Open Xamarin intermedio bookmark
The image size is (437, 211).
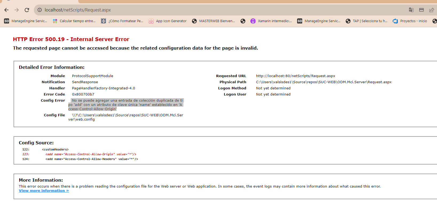tap(271, 21)
